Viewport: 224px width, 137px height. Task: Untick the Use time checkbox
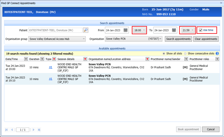pos(201,30)
